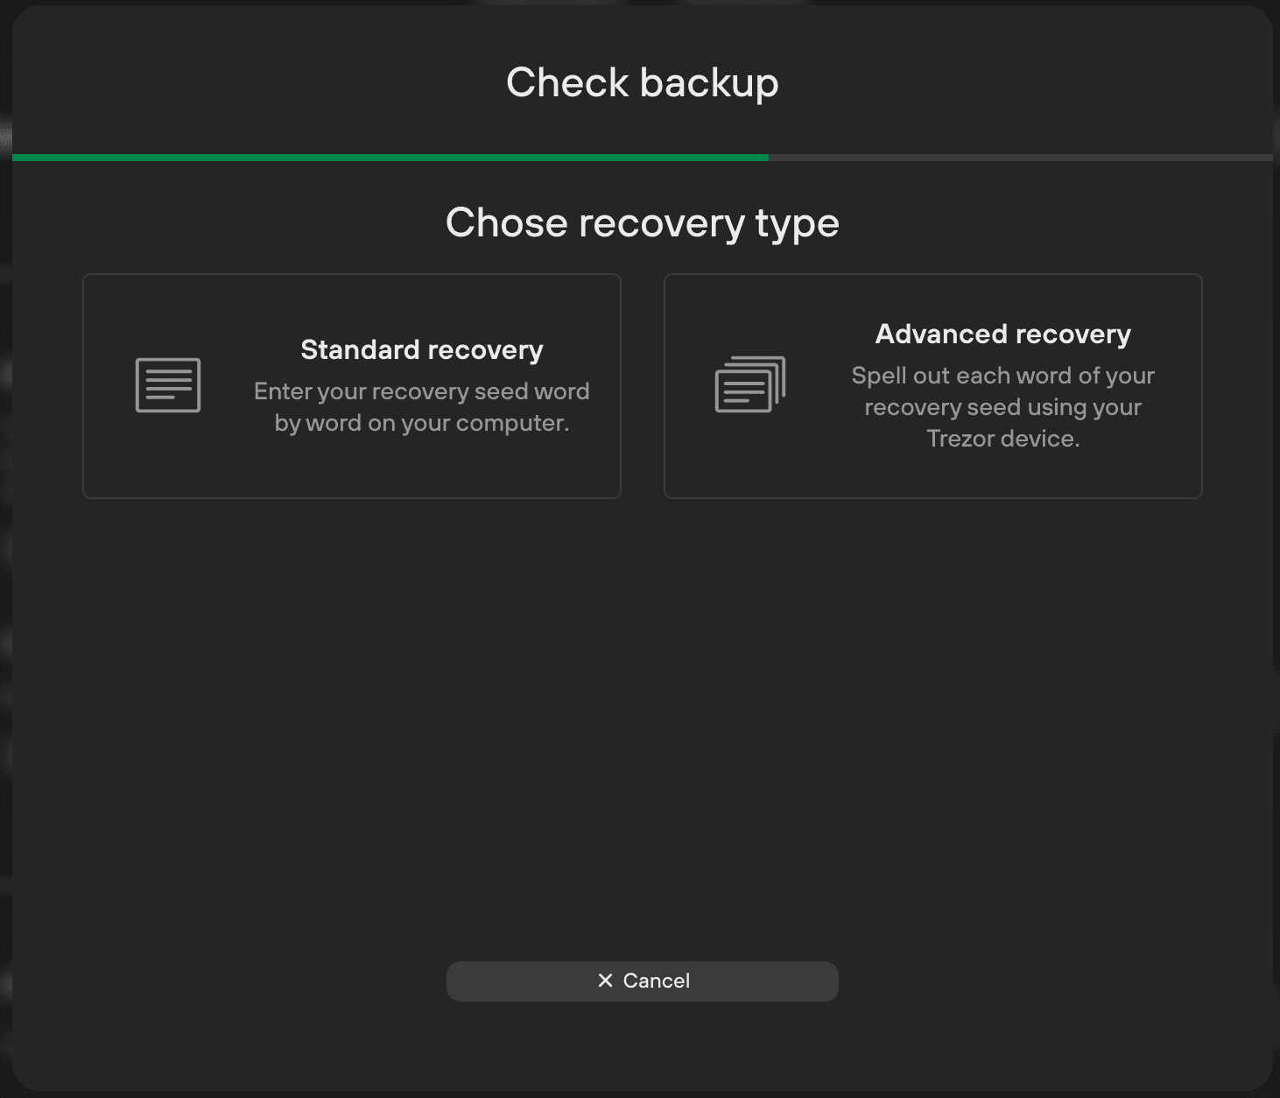This screenshot has width=1280, height=1098.
Task: Click the "Standard recovery" title text
Action: pyautogui.click(x=422, y=350)
